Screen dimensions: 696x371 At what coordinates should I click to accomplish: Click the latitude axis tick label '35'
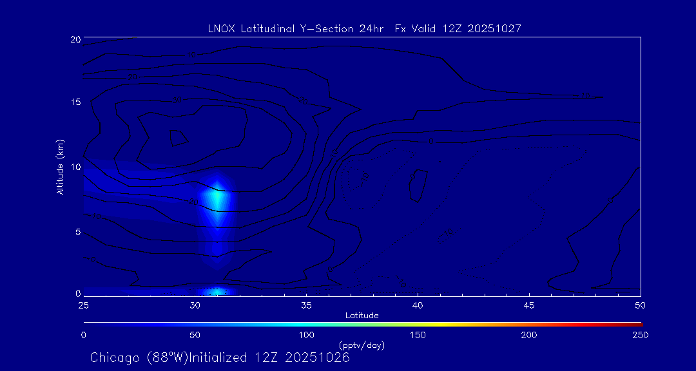(306, 305)
